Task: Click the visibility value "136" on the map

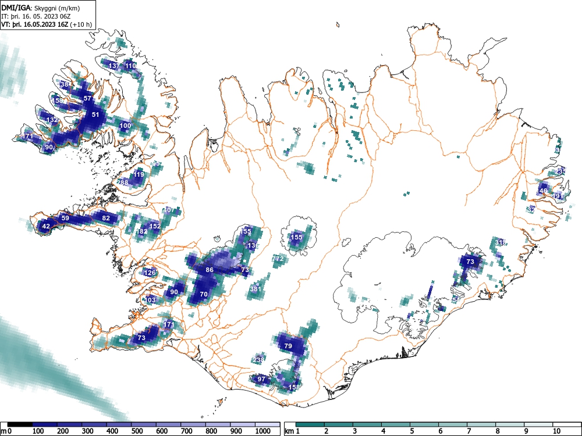Action: [253, 245]
